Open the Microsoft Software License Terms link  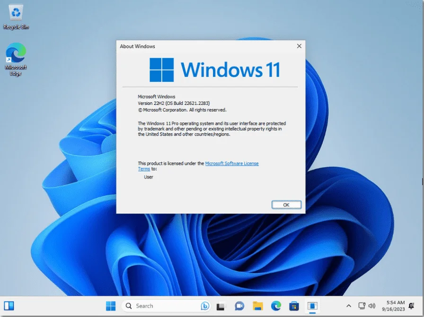(232, 163)
